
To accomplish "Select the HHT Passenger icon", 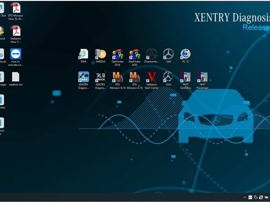I will click(x=202, y=80).
